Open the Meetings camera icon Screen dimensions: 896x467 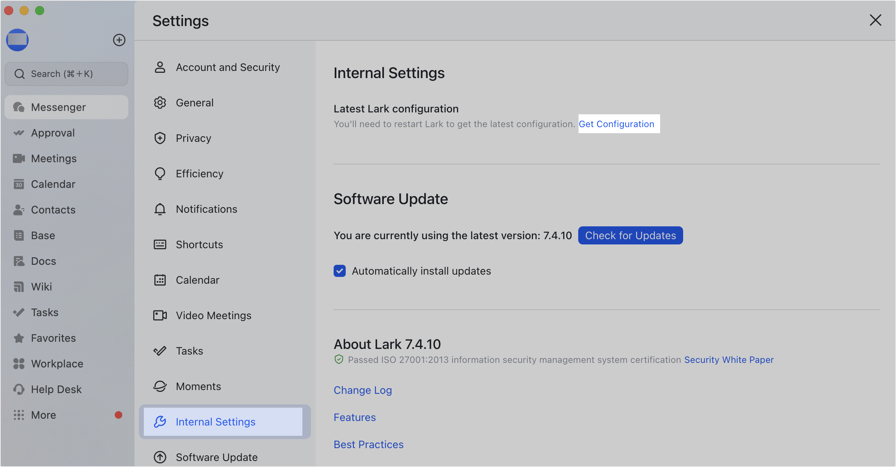[18, 158]
